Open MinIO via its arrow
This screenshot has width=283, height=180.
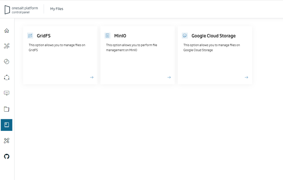pyautogui.click(x=169, y=77)
